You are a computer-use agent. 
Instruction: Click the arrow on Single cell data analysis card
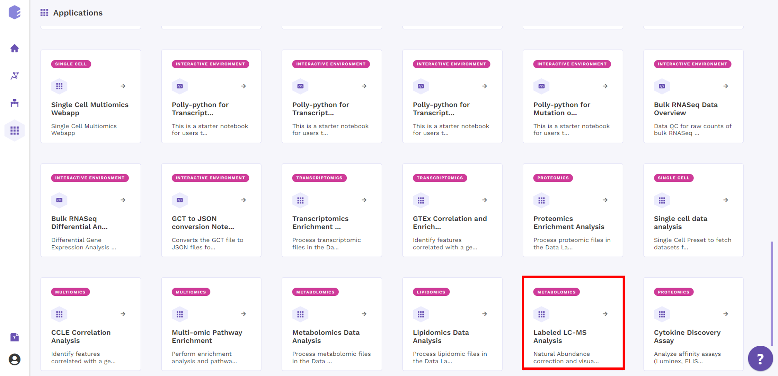(x=726, y=200)
